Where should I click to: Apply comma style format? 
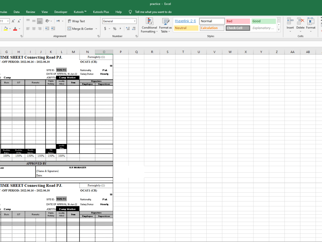120,29
